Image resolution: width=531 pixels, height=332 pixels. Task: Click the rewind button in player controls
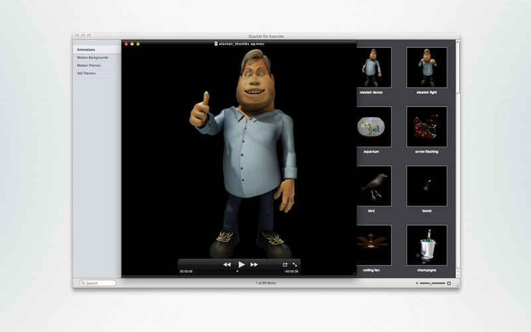pos(227,264)
